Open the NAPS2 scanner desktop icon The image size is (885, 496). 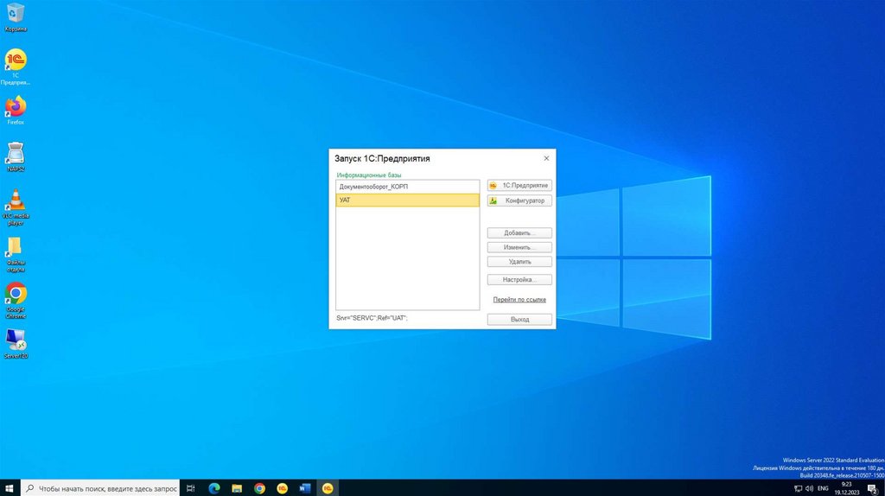(x=16, y=154)
